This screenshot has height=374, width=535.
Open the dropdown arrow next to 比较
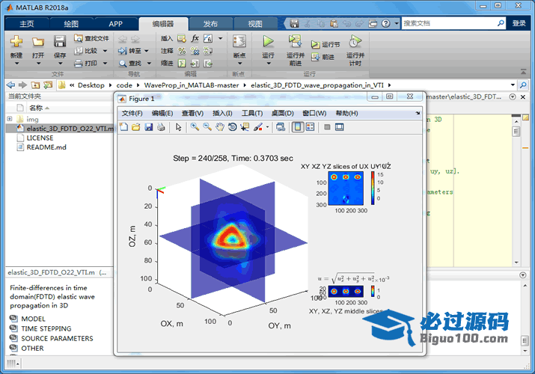pyautogui.click(x=105, y=51)
